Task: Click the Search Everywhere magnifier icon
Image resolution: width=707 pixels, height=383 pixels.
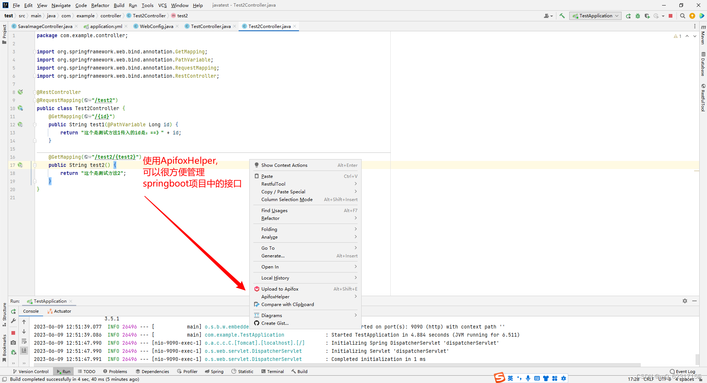Action: coord(683,16)
